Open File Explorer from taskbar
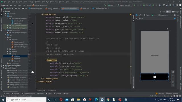 coord(78,99)
